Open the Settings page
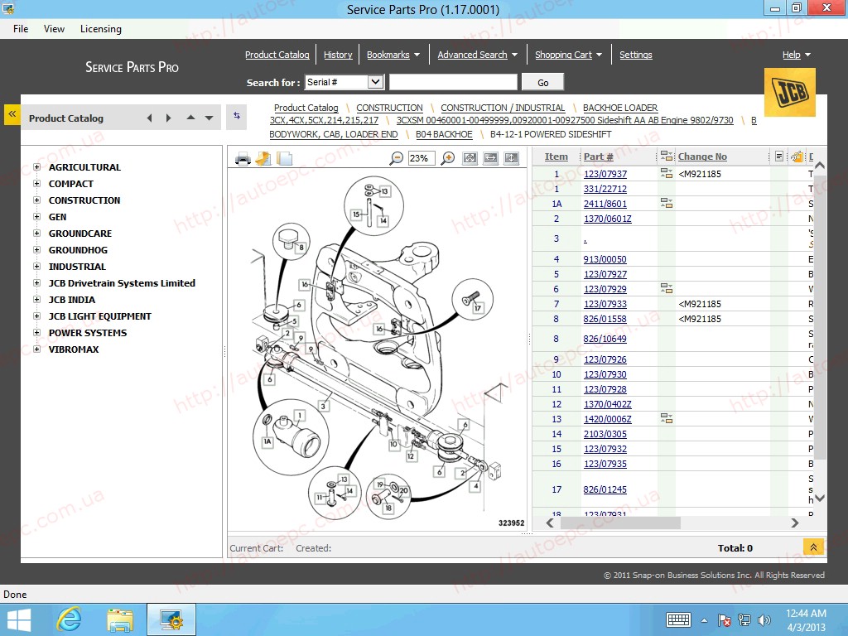This screenshot has height=636, width=848. pyautogui.click(x=635, y=55)
